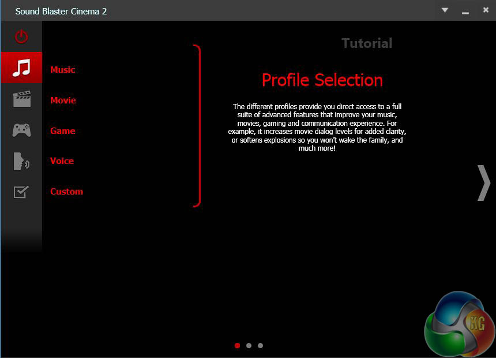
Task: Open the title bar dropdown triangle menu
Action: coord(445,10)
